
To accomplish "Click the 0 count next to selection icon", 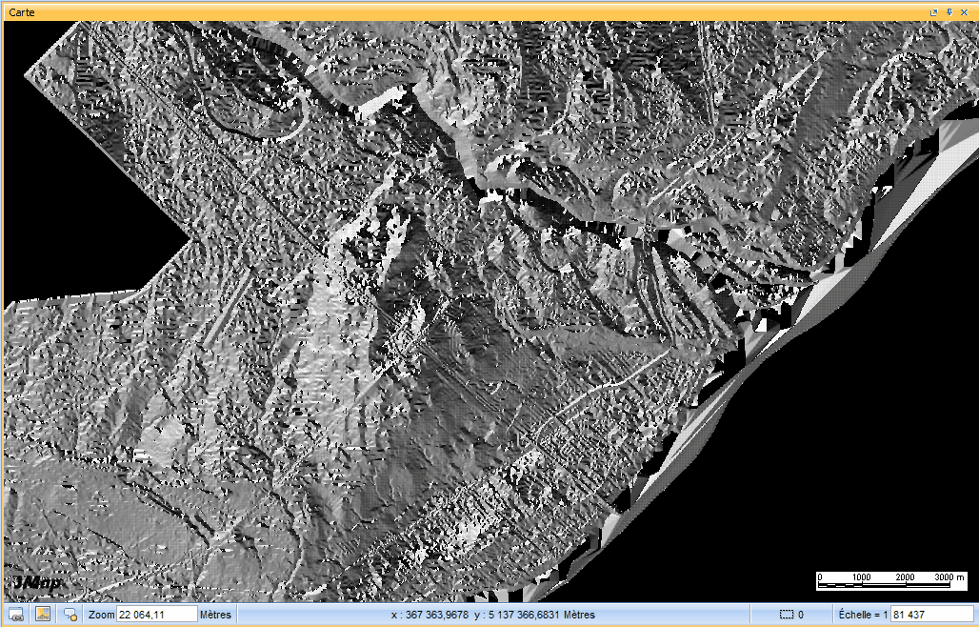I will coord(802,615).
